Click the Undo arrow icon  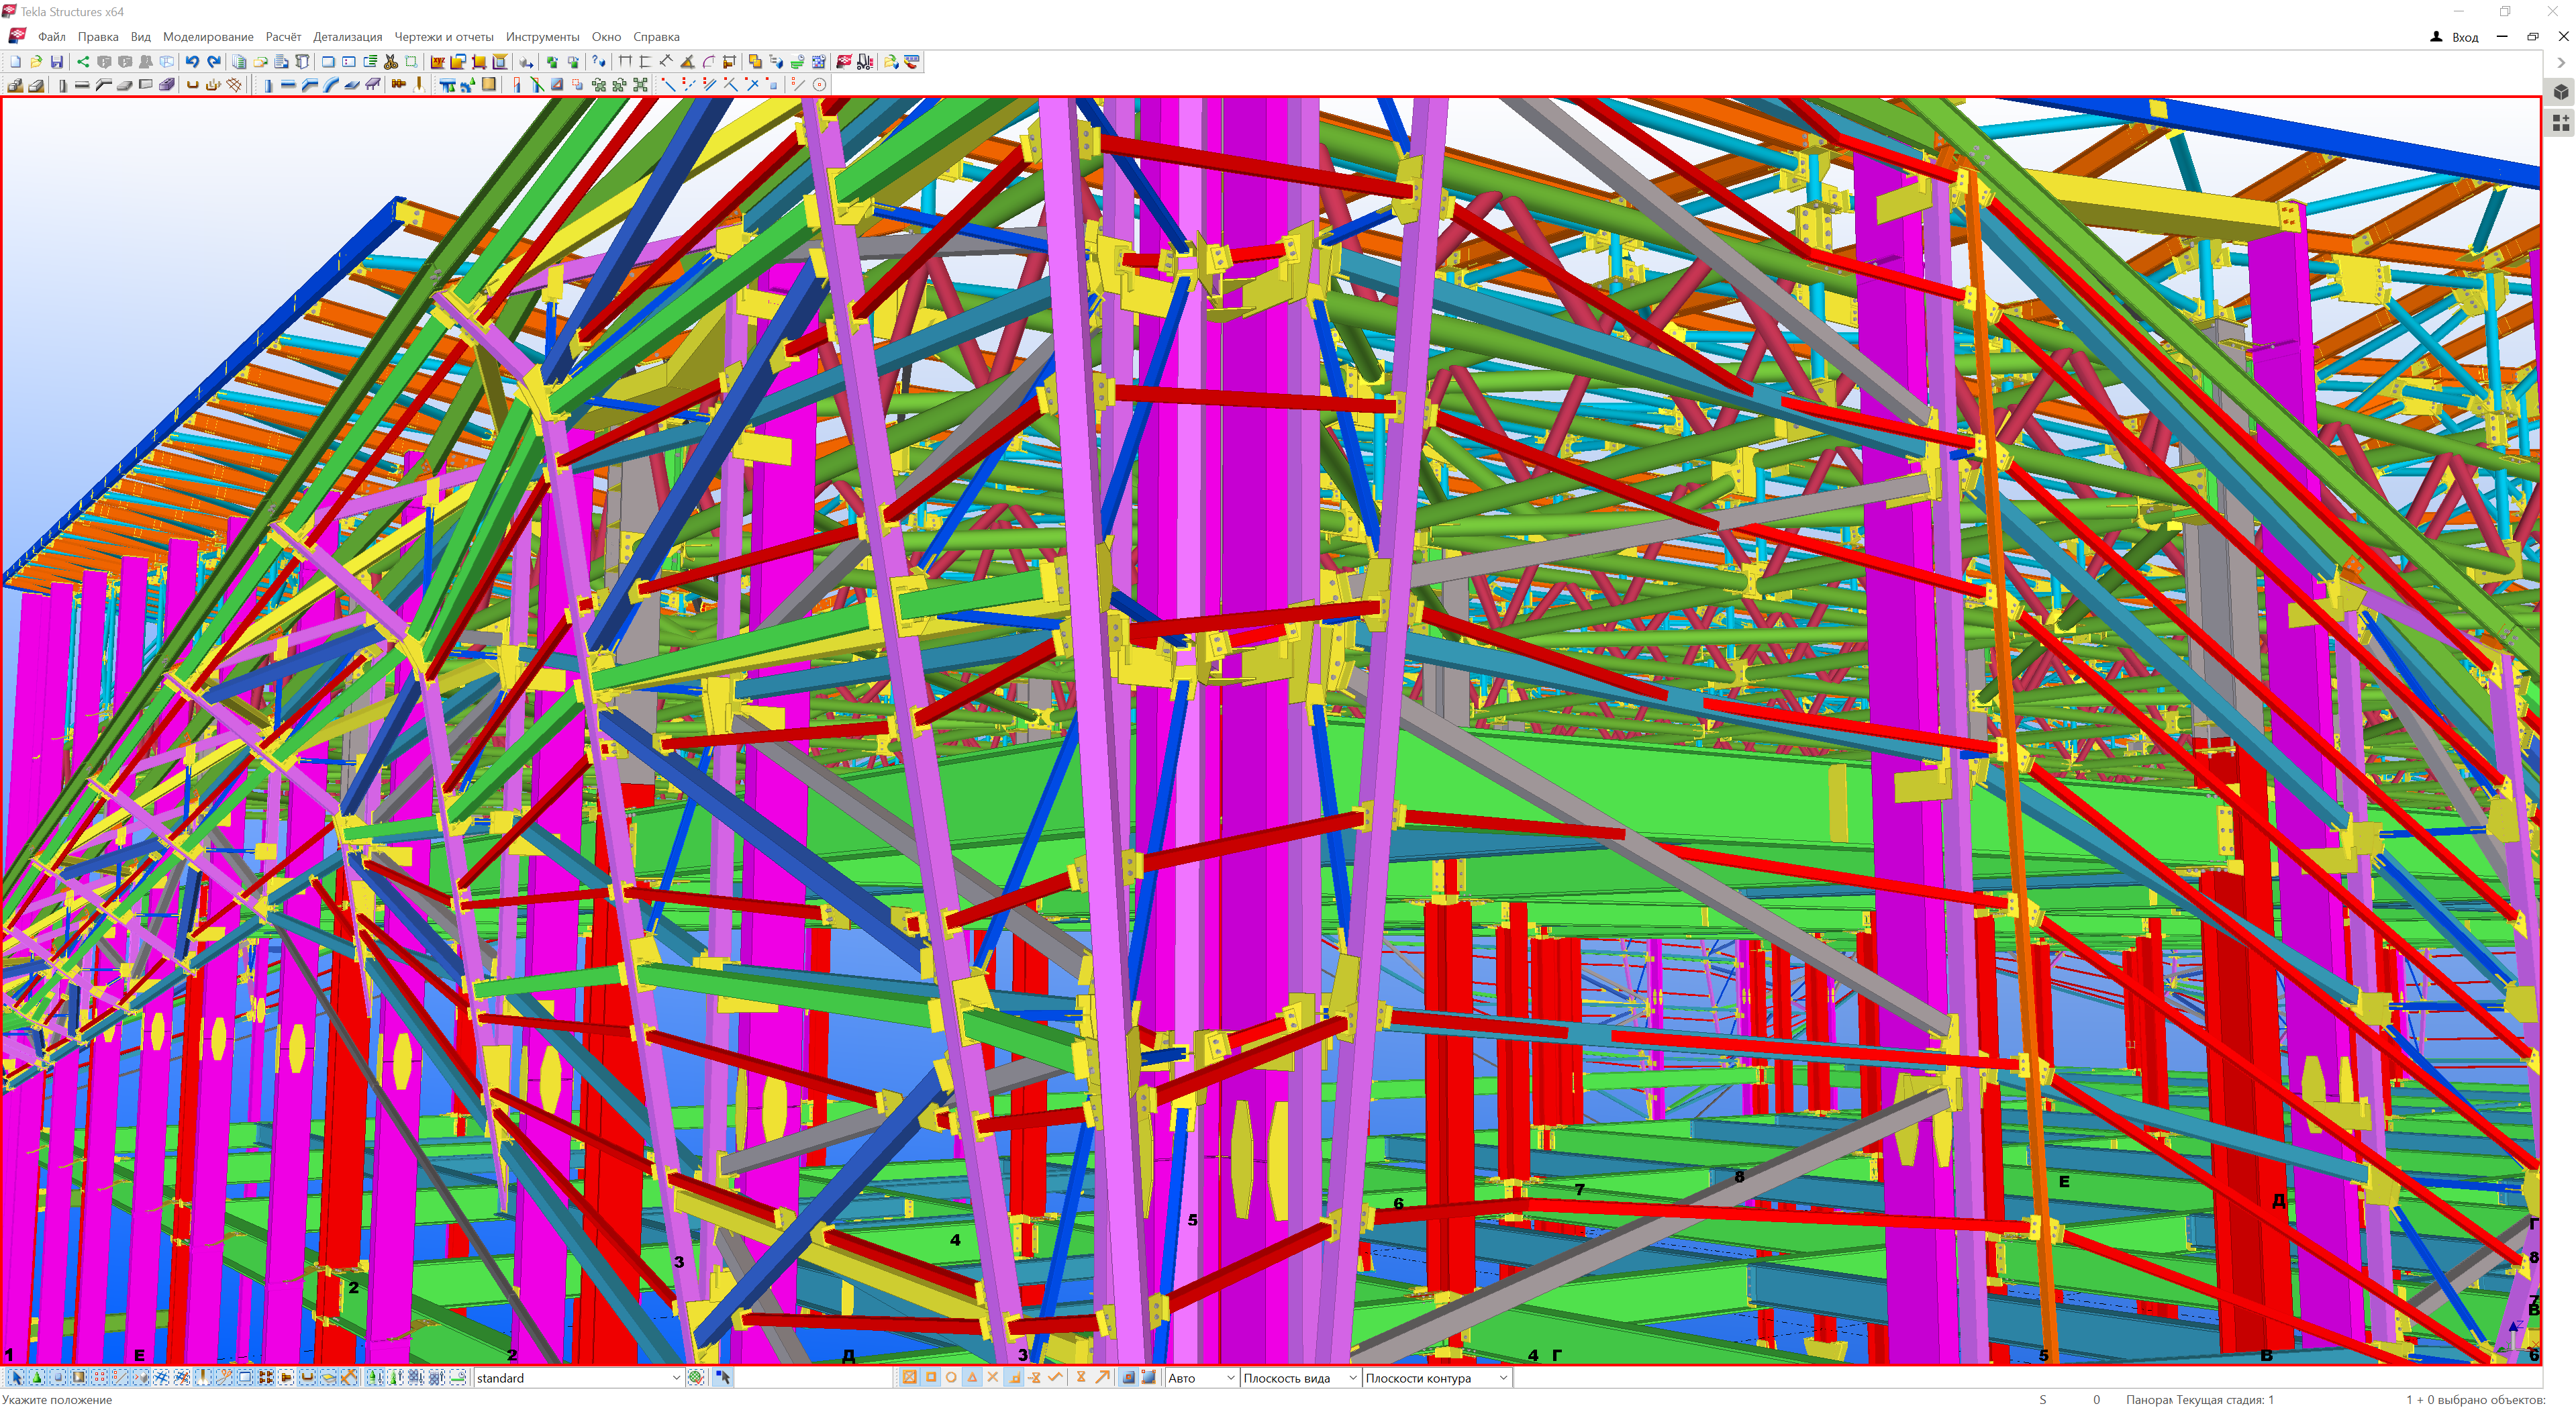pos(192,62)
